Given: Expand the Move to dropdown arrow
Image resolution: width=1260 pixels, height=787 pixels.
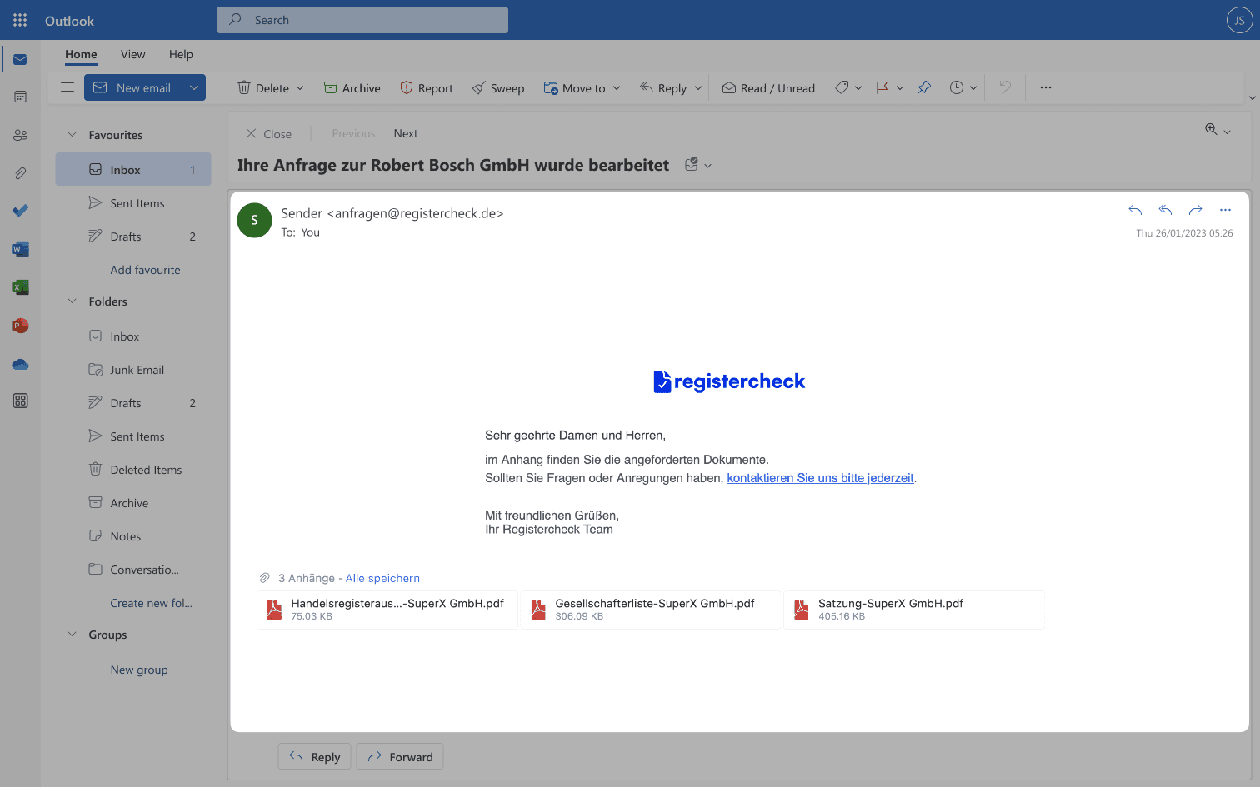Looking at the screenshot, I should 617,88.
